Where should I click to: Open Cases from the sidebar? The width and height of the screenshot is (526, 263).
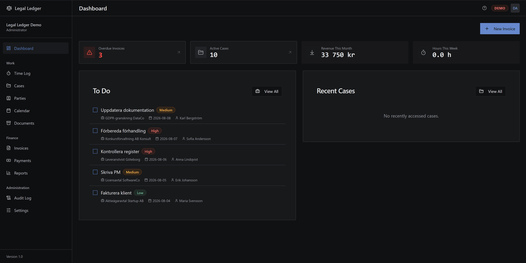[x=36, y=86]
